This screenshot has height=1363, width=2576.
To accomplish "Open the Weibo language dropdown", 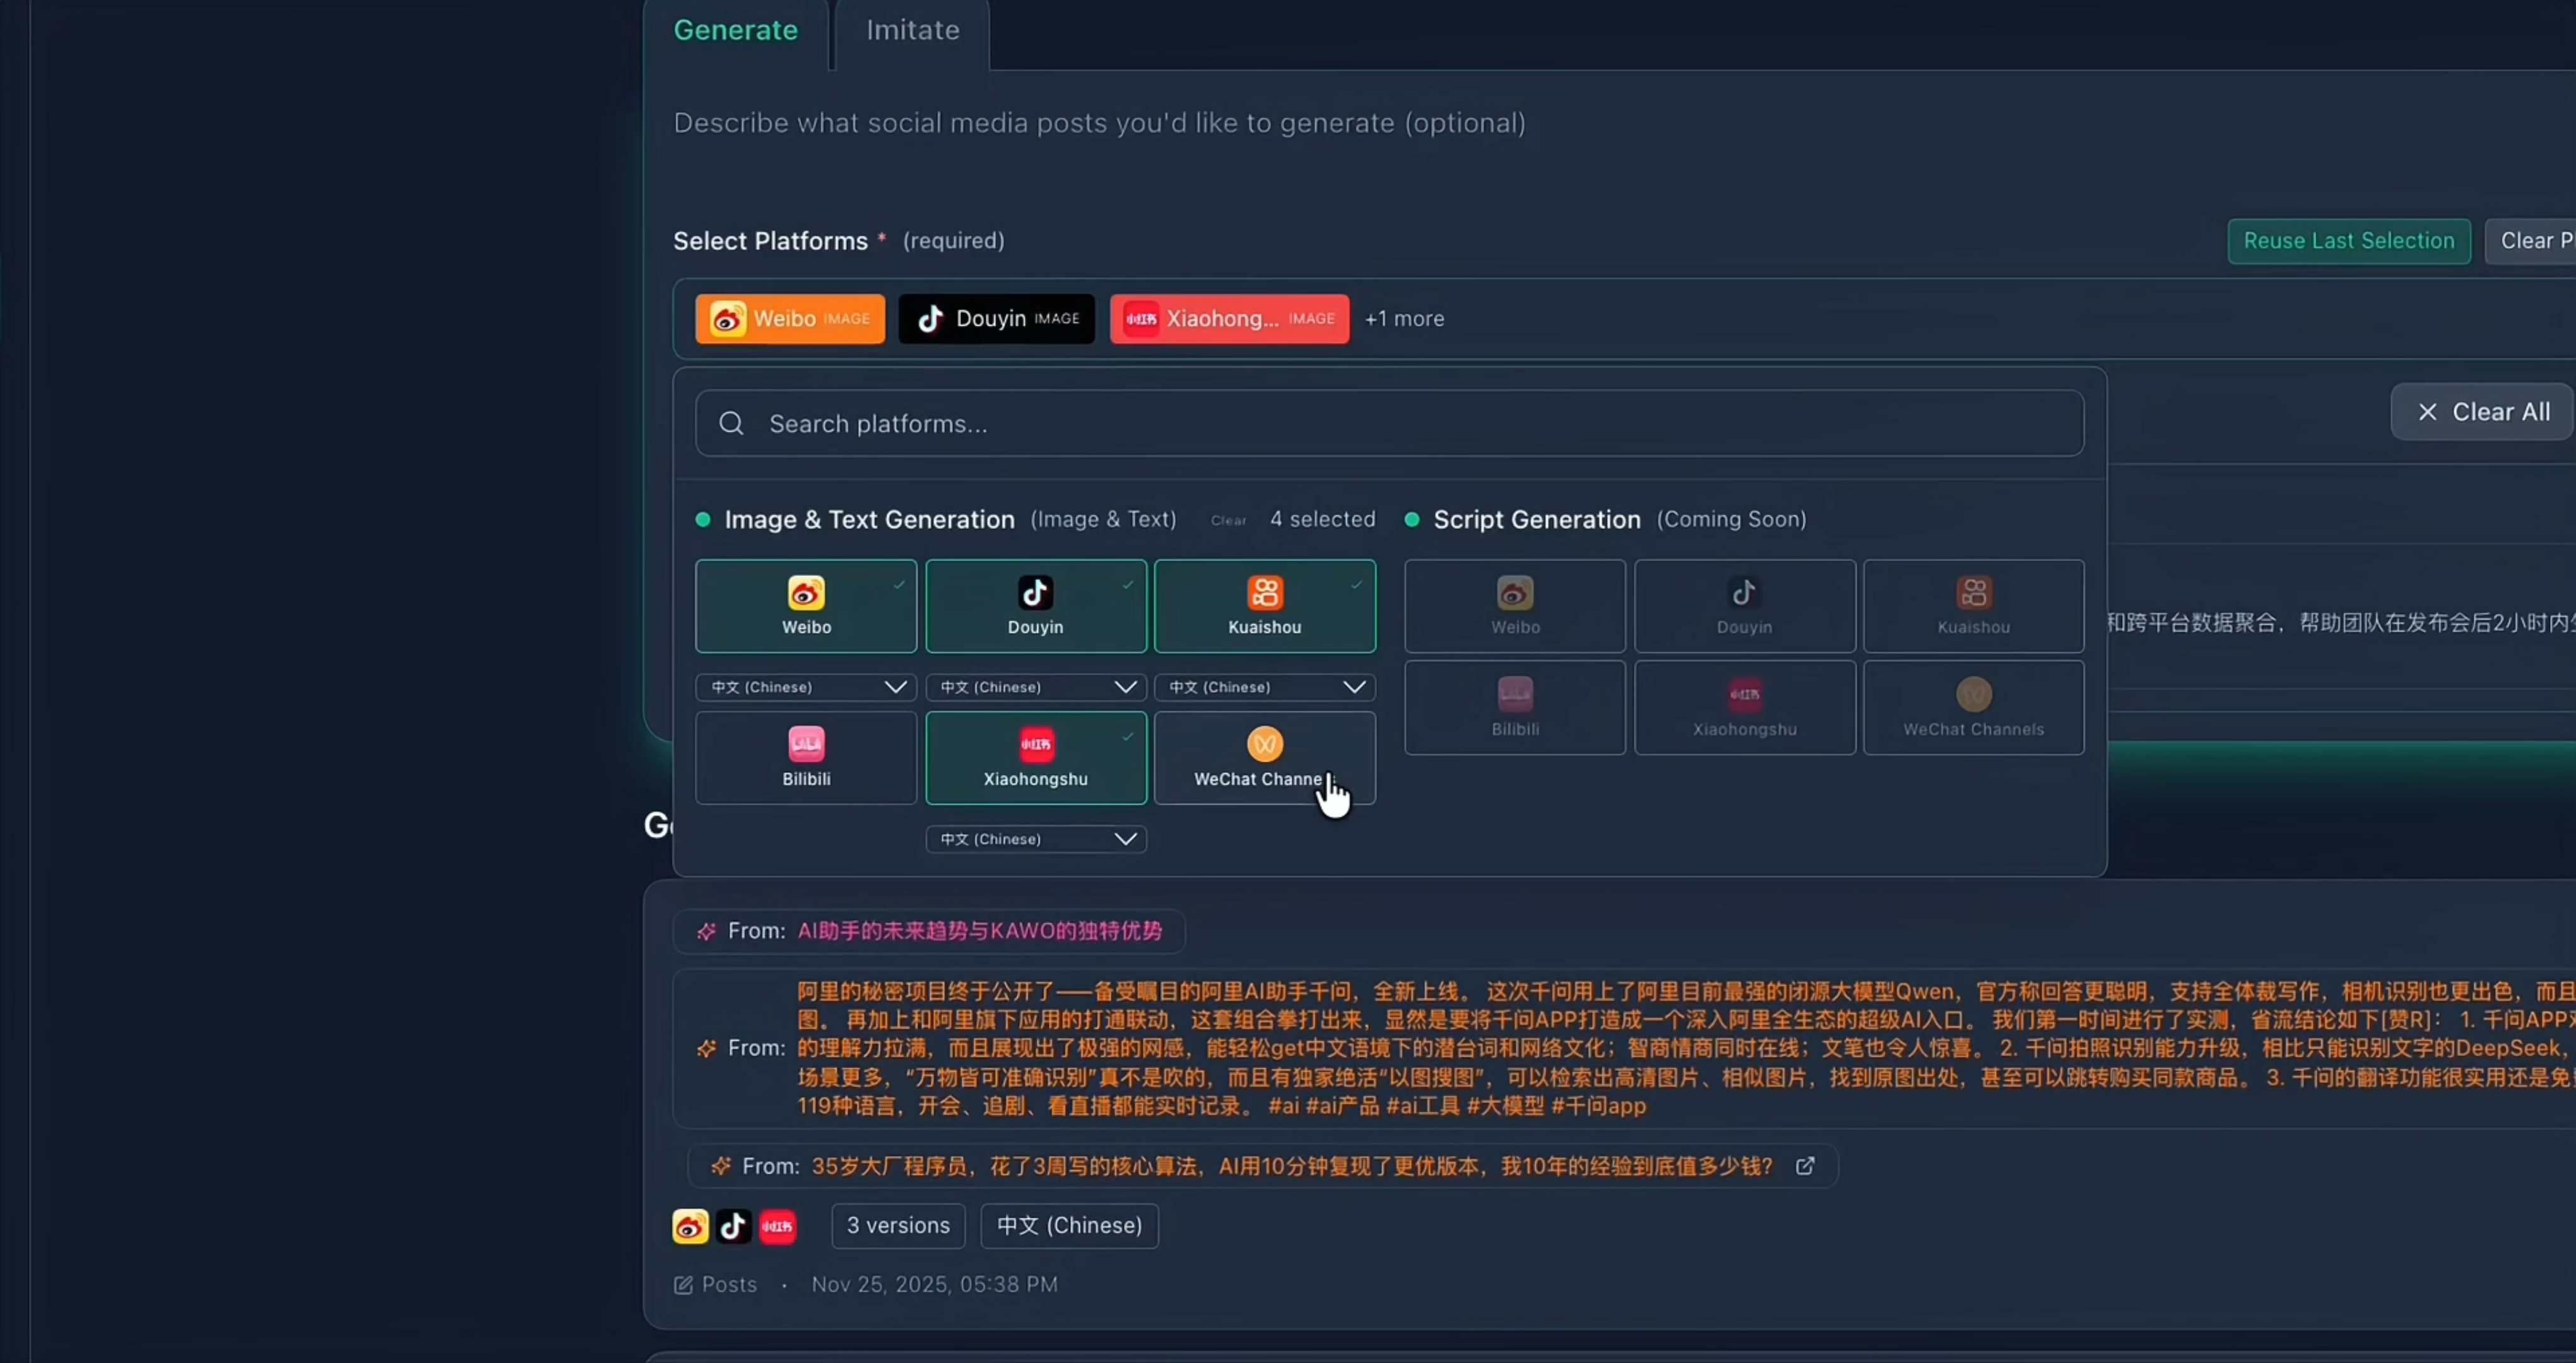I will click(x=806, y=687).
